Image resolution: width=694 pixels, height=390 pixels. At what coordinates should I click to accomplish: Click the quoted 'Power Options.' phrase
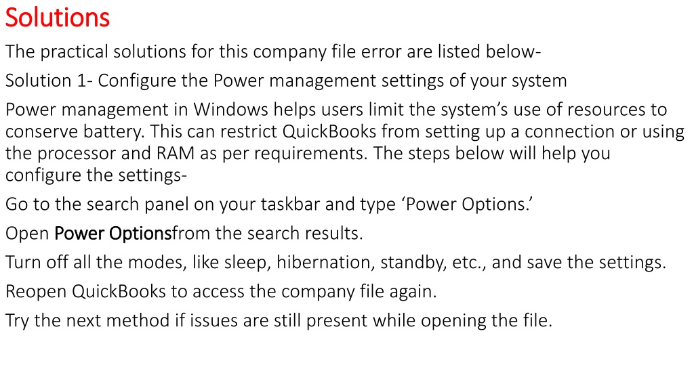point(467,204)
